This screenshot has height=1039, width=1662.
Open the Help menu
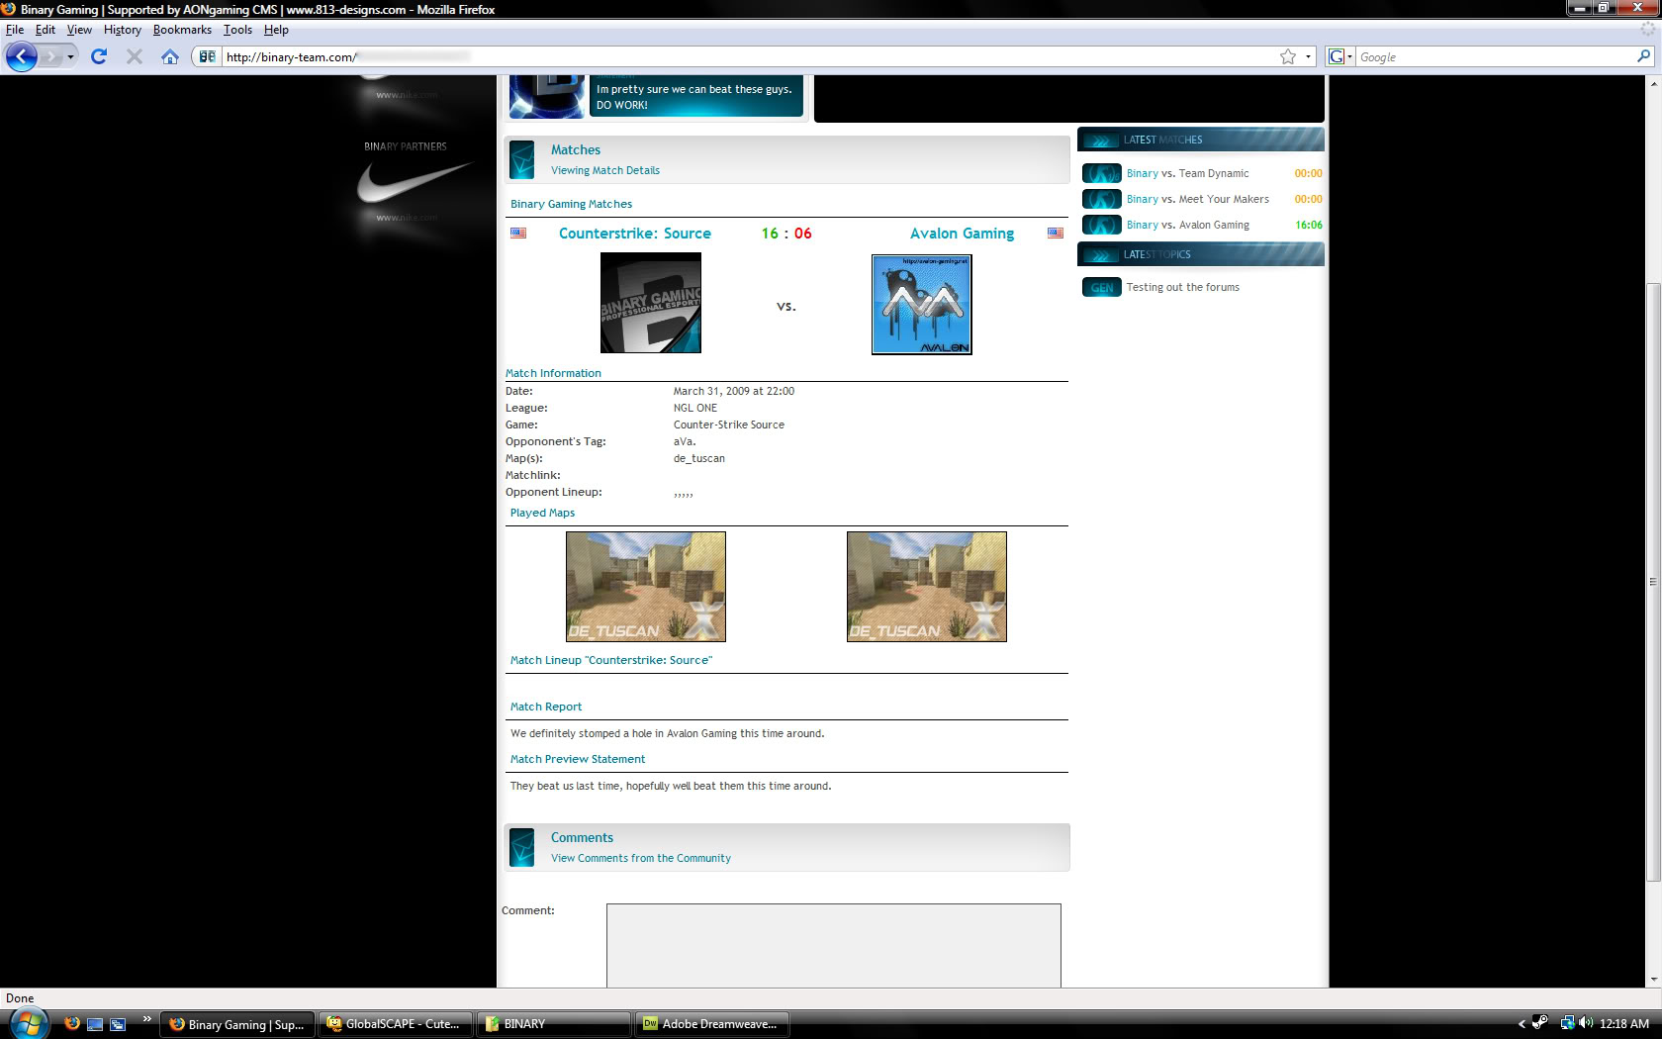(x=276, y=30)
